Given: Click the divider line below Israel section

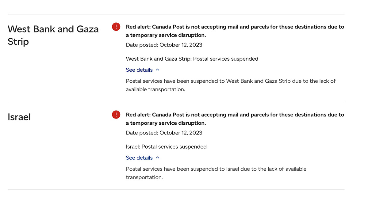Looking at the screenshot, I should click(176, 190).
